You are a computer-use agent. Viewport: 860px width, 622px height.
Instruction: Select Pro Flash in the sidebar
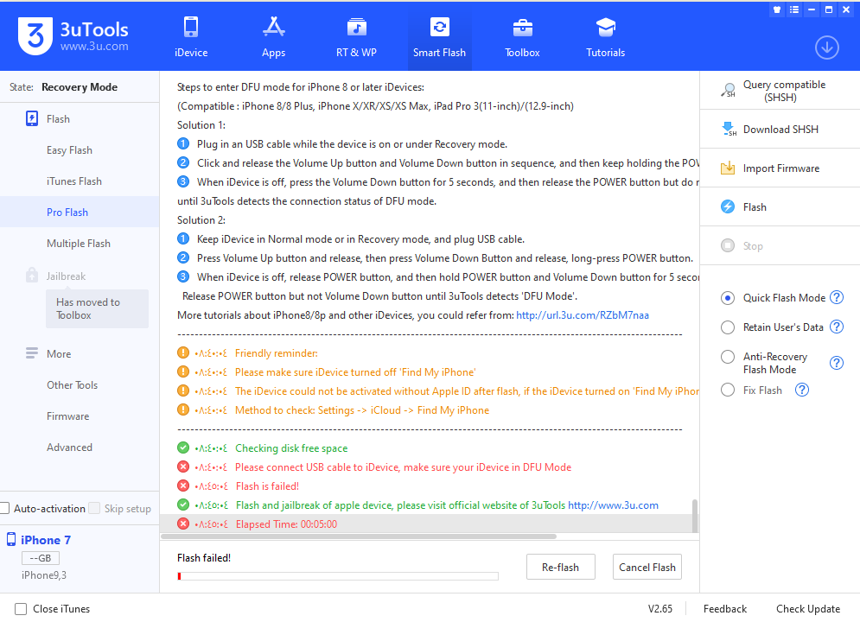click(x=80, y=212)
